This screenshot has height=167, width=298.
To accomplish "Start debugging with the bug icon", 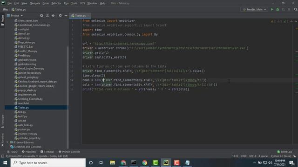I will (278, 9).
